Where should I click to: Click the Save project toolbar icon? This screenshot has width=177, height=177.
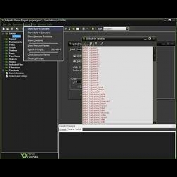pyautogui.click(x=12, y=29)
